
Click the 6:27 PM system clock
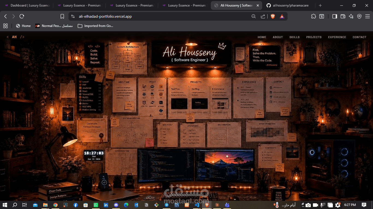pyautogui.click(x=350, y=205)
